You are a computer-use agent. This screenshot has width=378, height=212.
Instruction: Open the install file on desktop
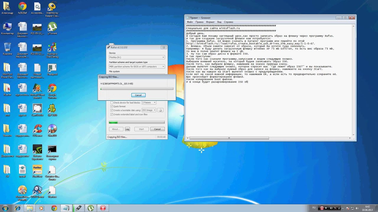22,171
